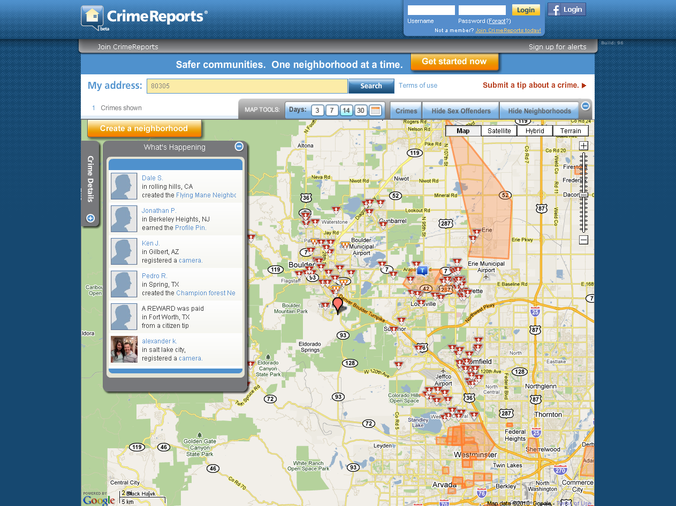Screen dimensions: 676x506
Task: Open Pedro R. profile link
Action: (155, 276)
